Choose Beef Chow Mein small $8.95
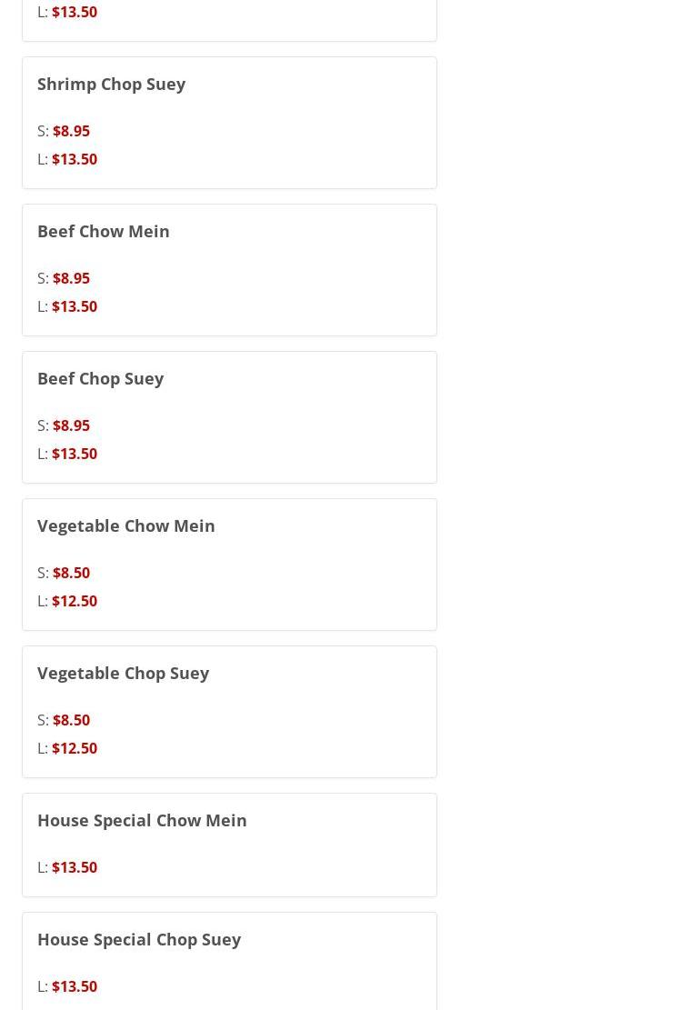 point(71,278)
